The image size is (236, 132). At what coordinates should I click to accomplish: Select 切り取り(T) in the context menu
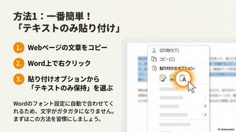click(169, 50)
